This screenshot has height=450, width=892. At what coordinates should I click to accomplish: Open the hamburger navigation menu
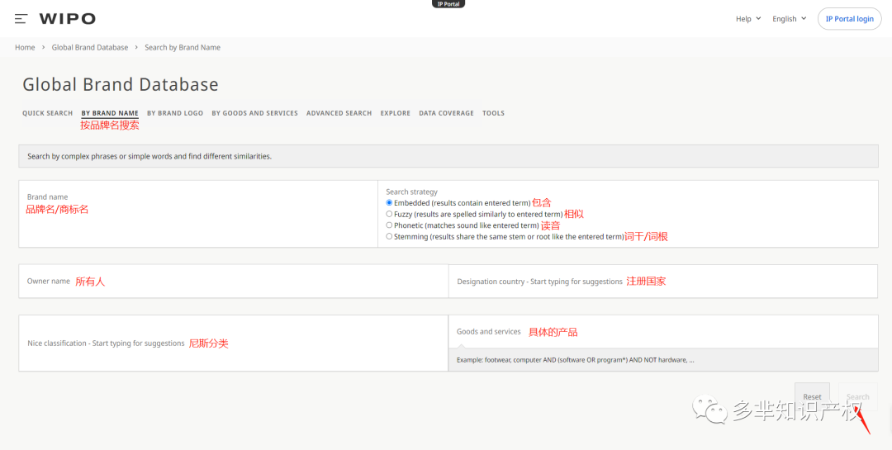[x=21, y=19]
